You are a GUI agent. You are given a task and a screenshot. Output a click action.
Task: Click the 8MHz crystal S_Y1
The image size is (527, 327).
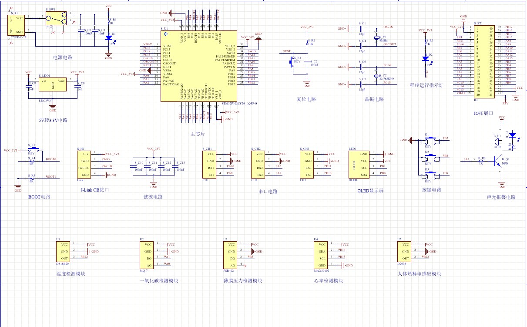[x=377, y=37]
